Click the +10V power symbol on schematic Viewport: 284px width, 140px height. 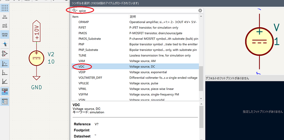[37, 31]
